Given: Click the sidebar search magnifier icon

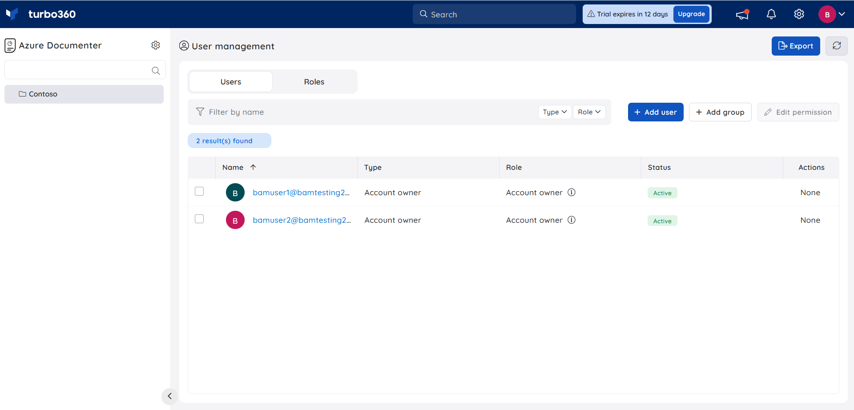Looking at the screenshot, I should (156, 70).
